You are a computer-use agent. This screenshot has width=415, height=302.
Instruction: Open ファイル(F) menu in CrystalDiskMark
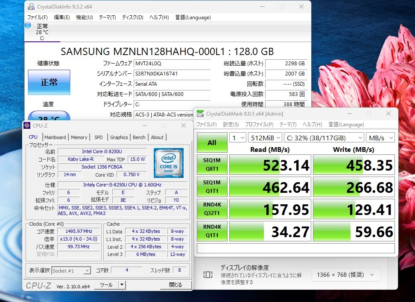[207, 125]
